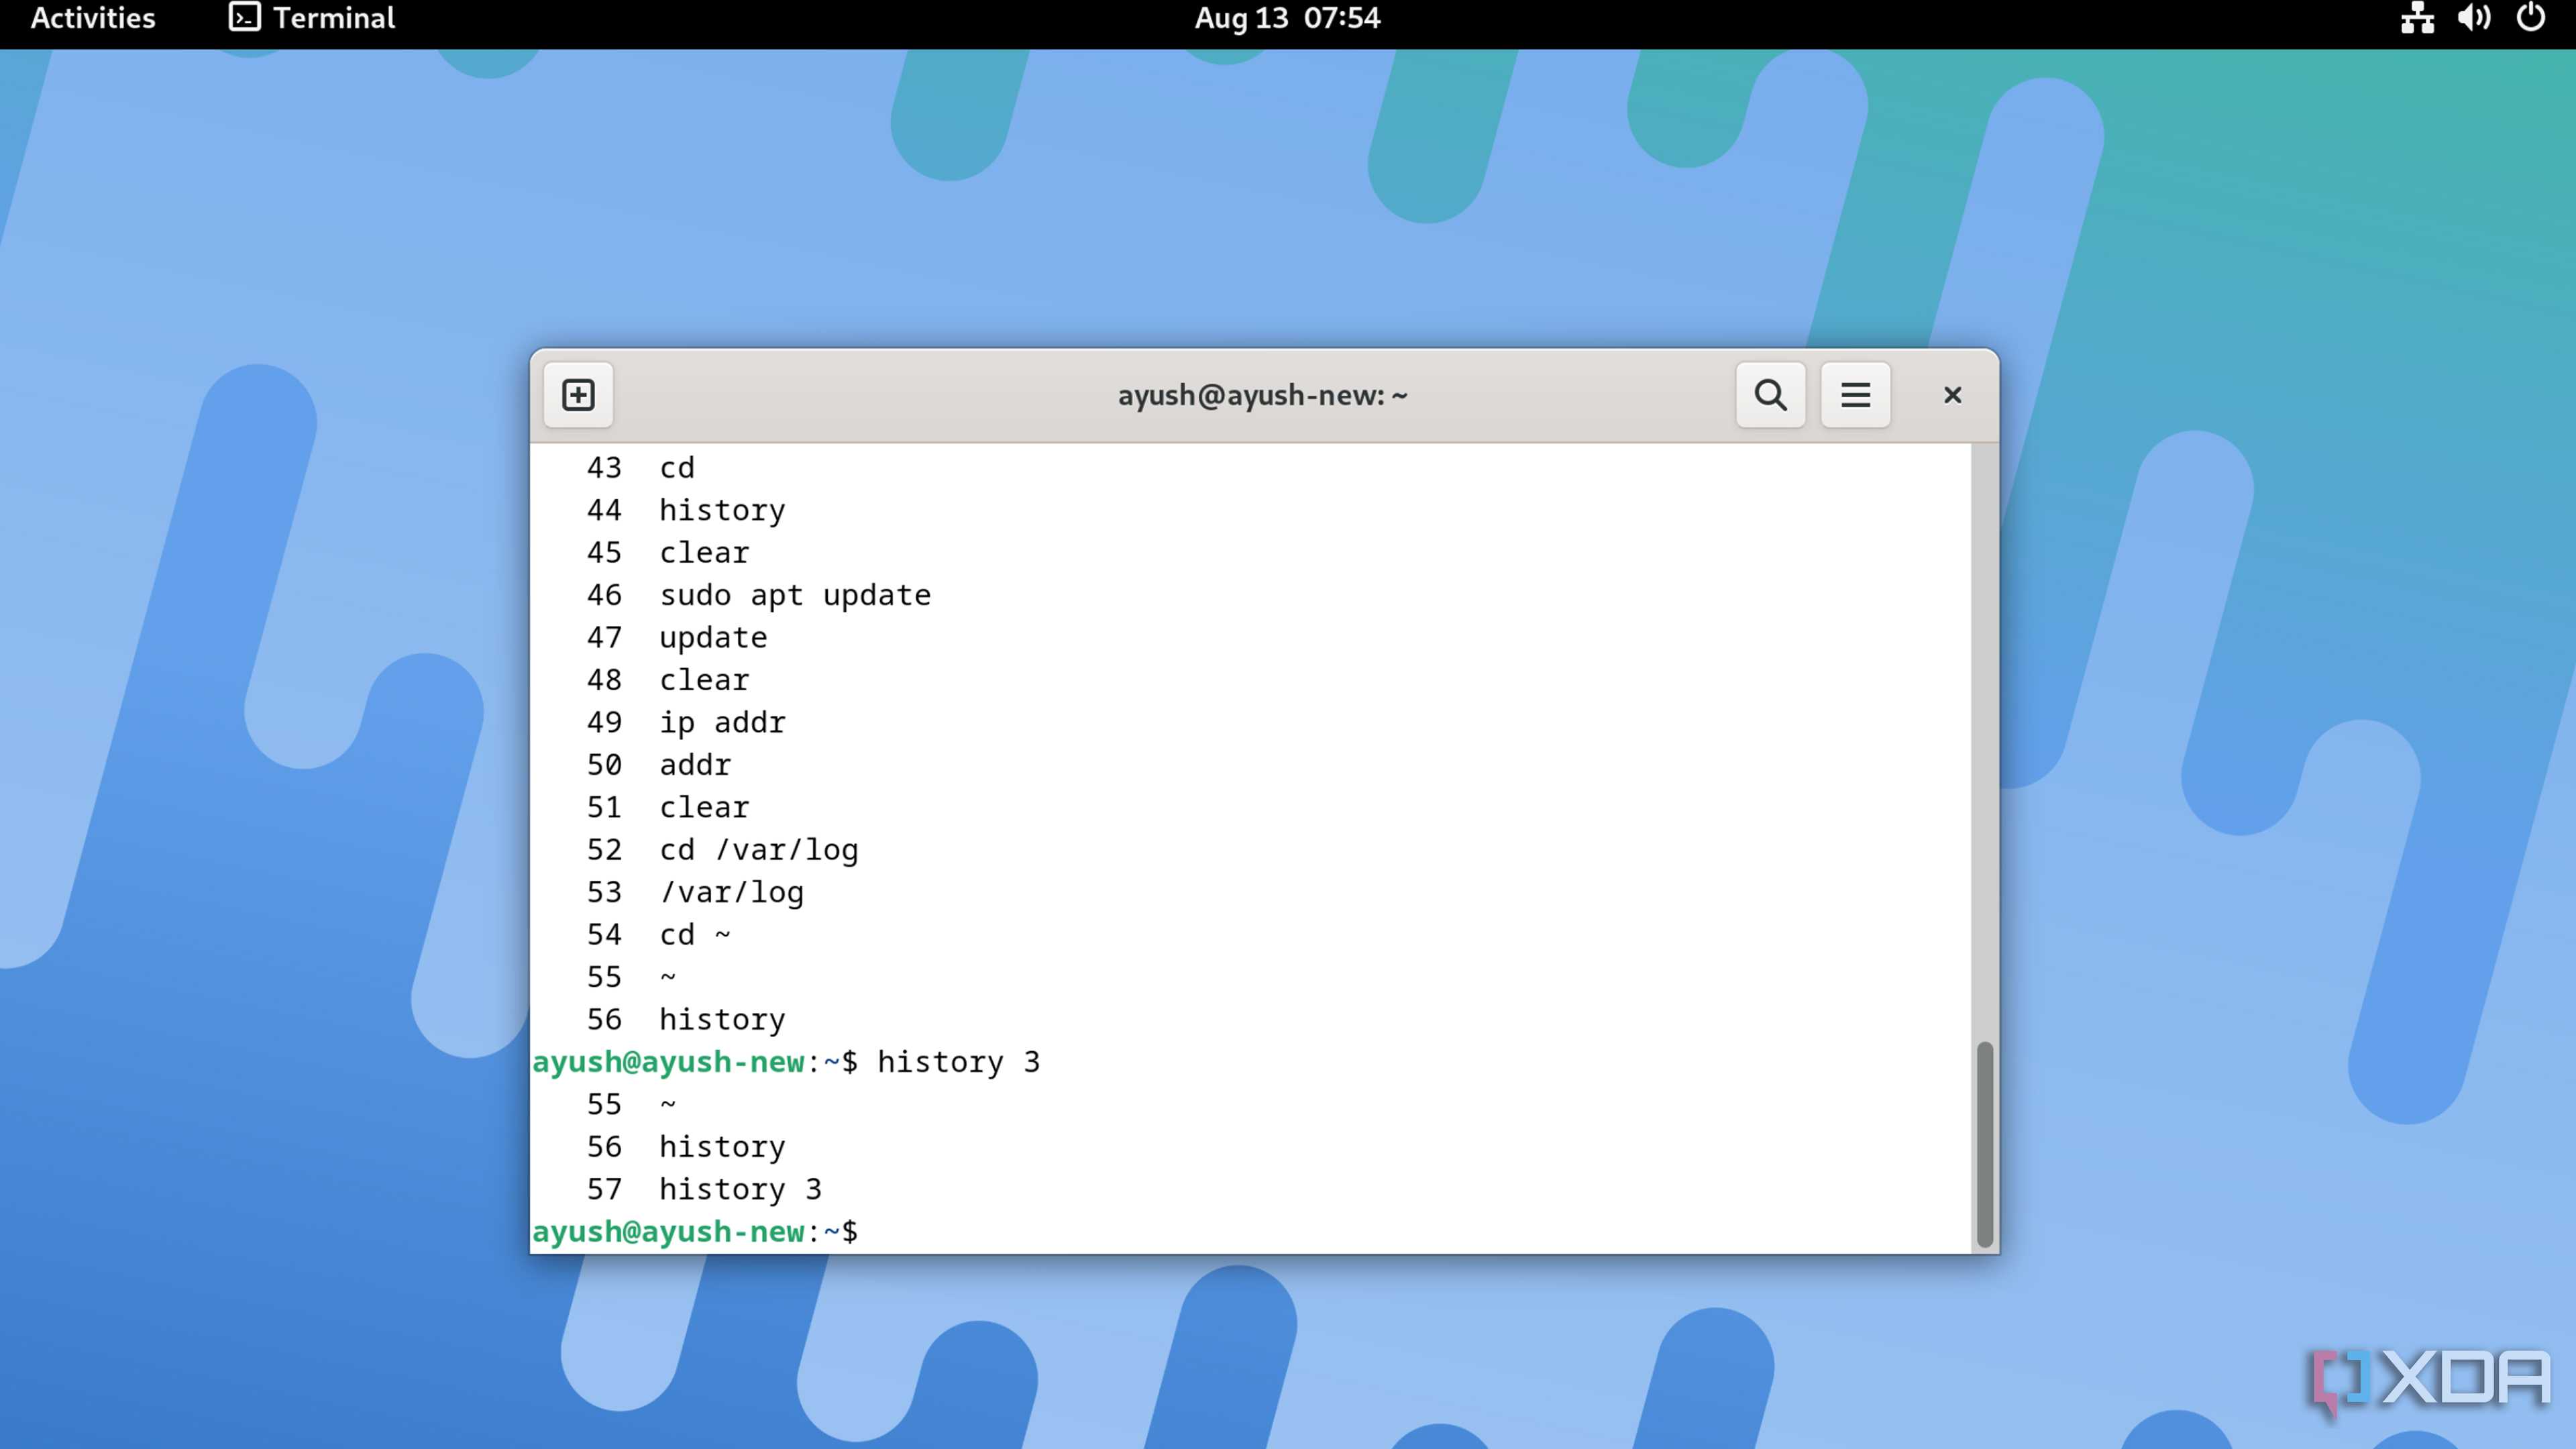Click history line 48 'clear'
Image resolution: width=2576 pixels, height=1449 pixels.
point(704,680)
